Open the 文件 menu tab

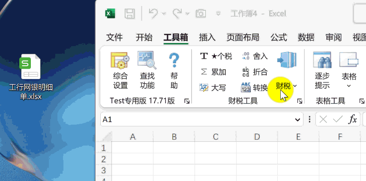coord(114,38)
